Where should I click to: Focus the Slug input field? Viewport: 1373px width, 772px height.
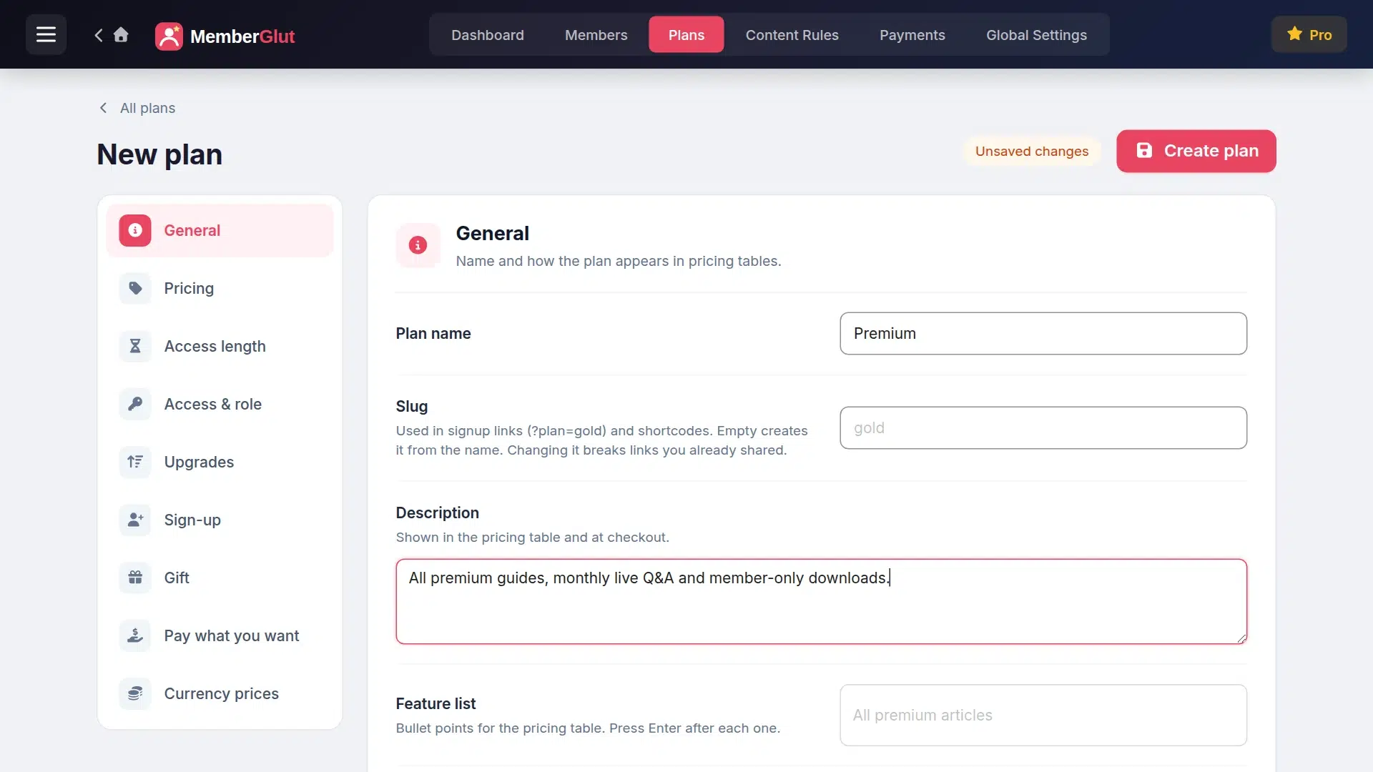tap(1043, 427)
